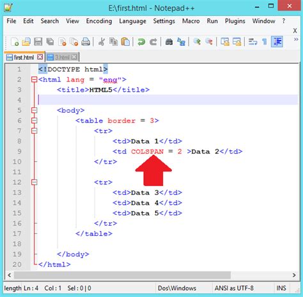Collapse the first tr fold on line 7
303x297 pixels.
point(34,131)
